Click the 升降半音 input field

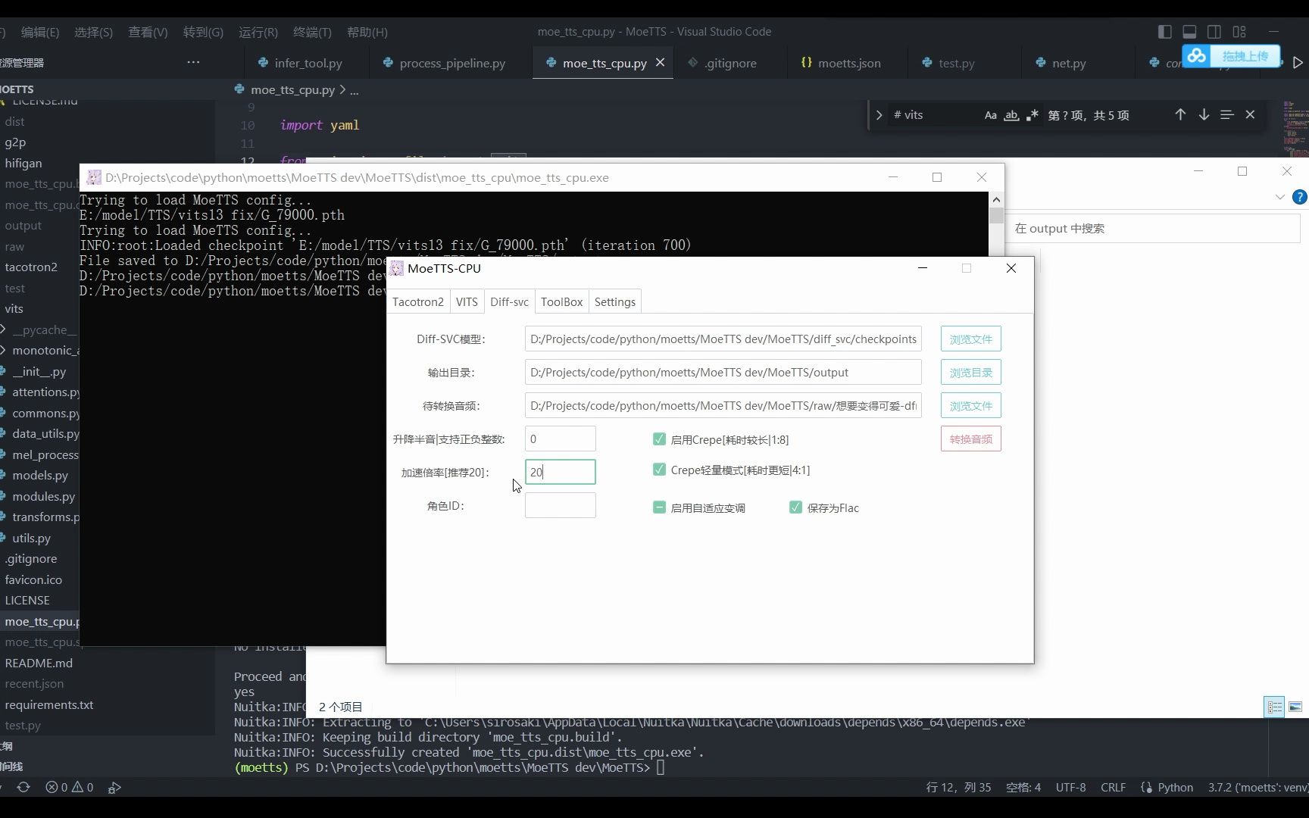[560, 439]
